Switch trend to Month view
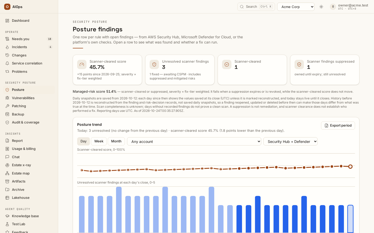 click(x=116, y=141)
